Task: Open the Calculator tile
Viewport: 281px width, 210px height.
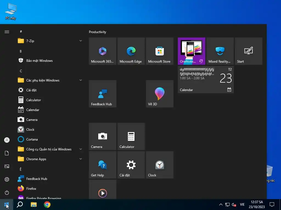Action: click(131, 136)
